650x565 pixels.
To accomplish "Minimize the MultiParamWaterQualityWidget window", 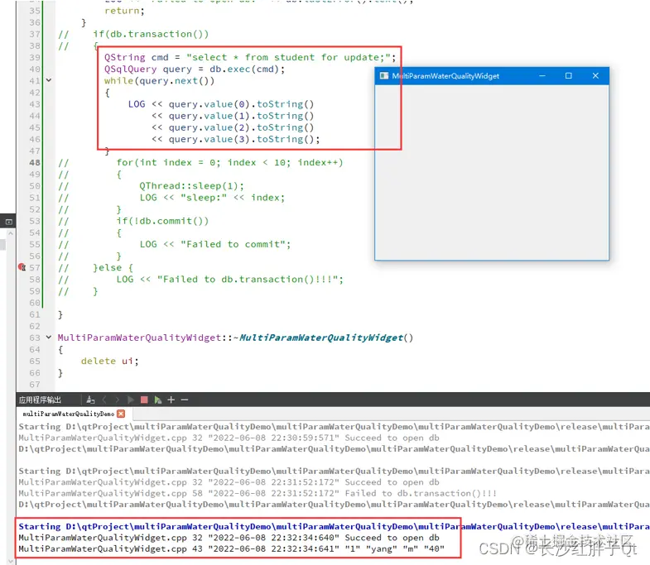I will (x=542, y=76).
